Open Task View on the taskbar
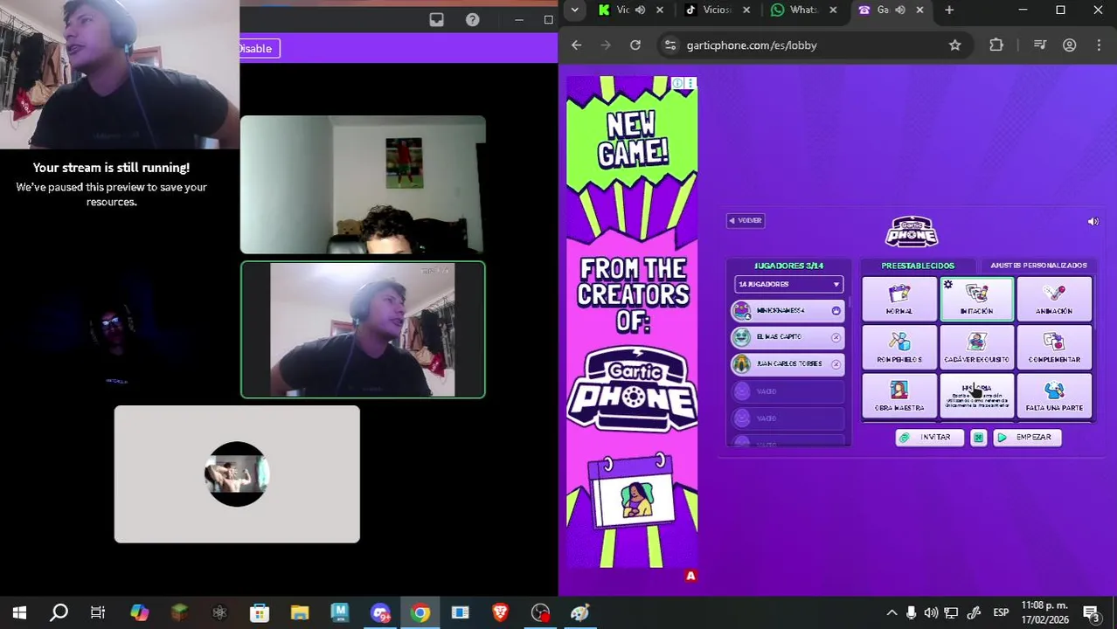This screenshot has width=1117, height=629. pos(98,612)
